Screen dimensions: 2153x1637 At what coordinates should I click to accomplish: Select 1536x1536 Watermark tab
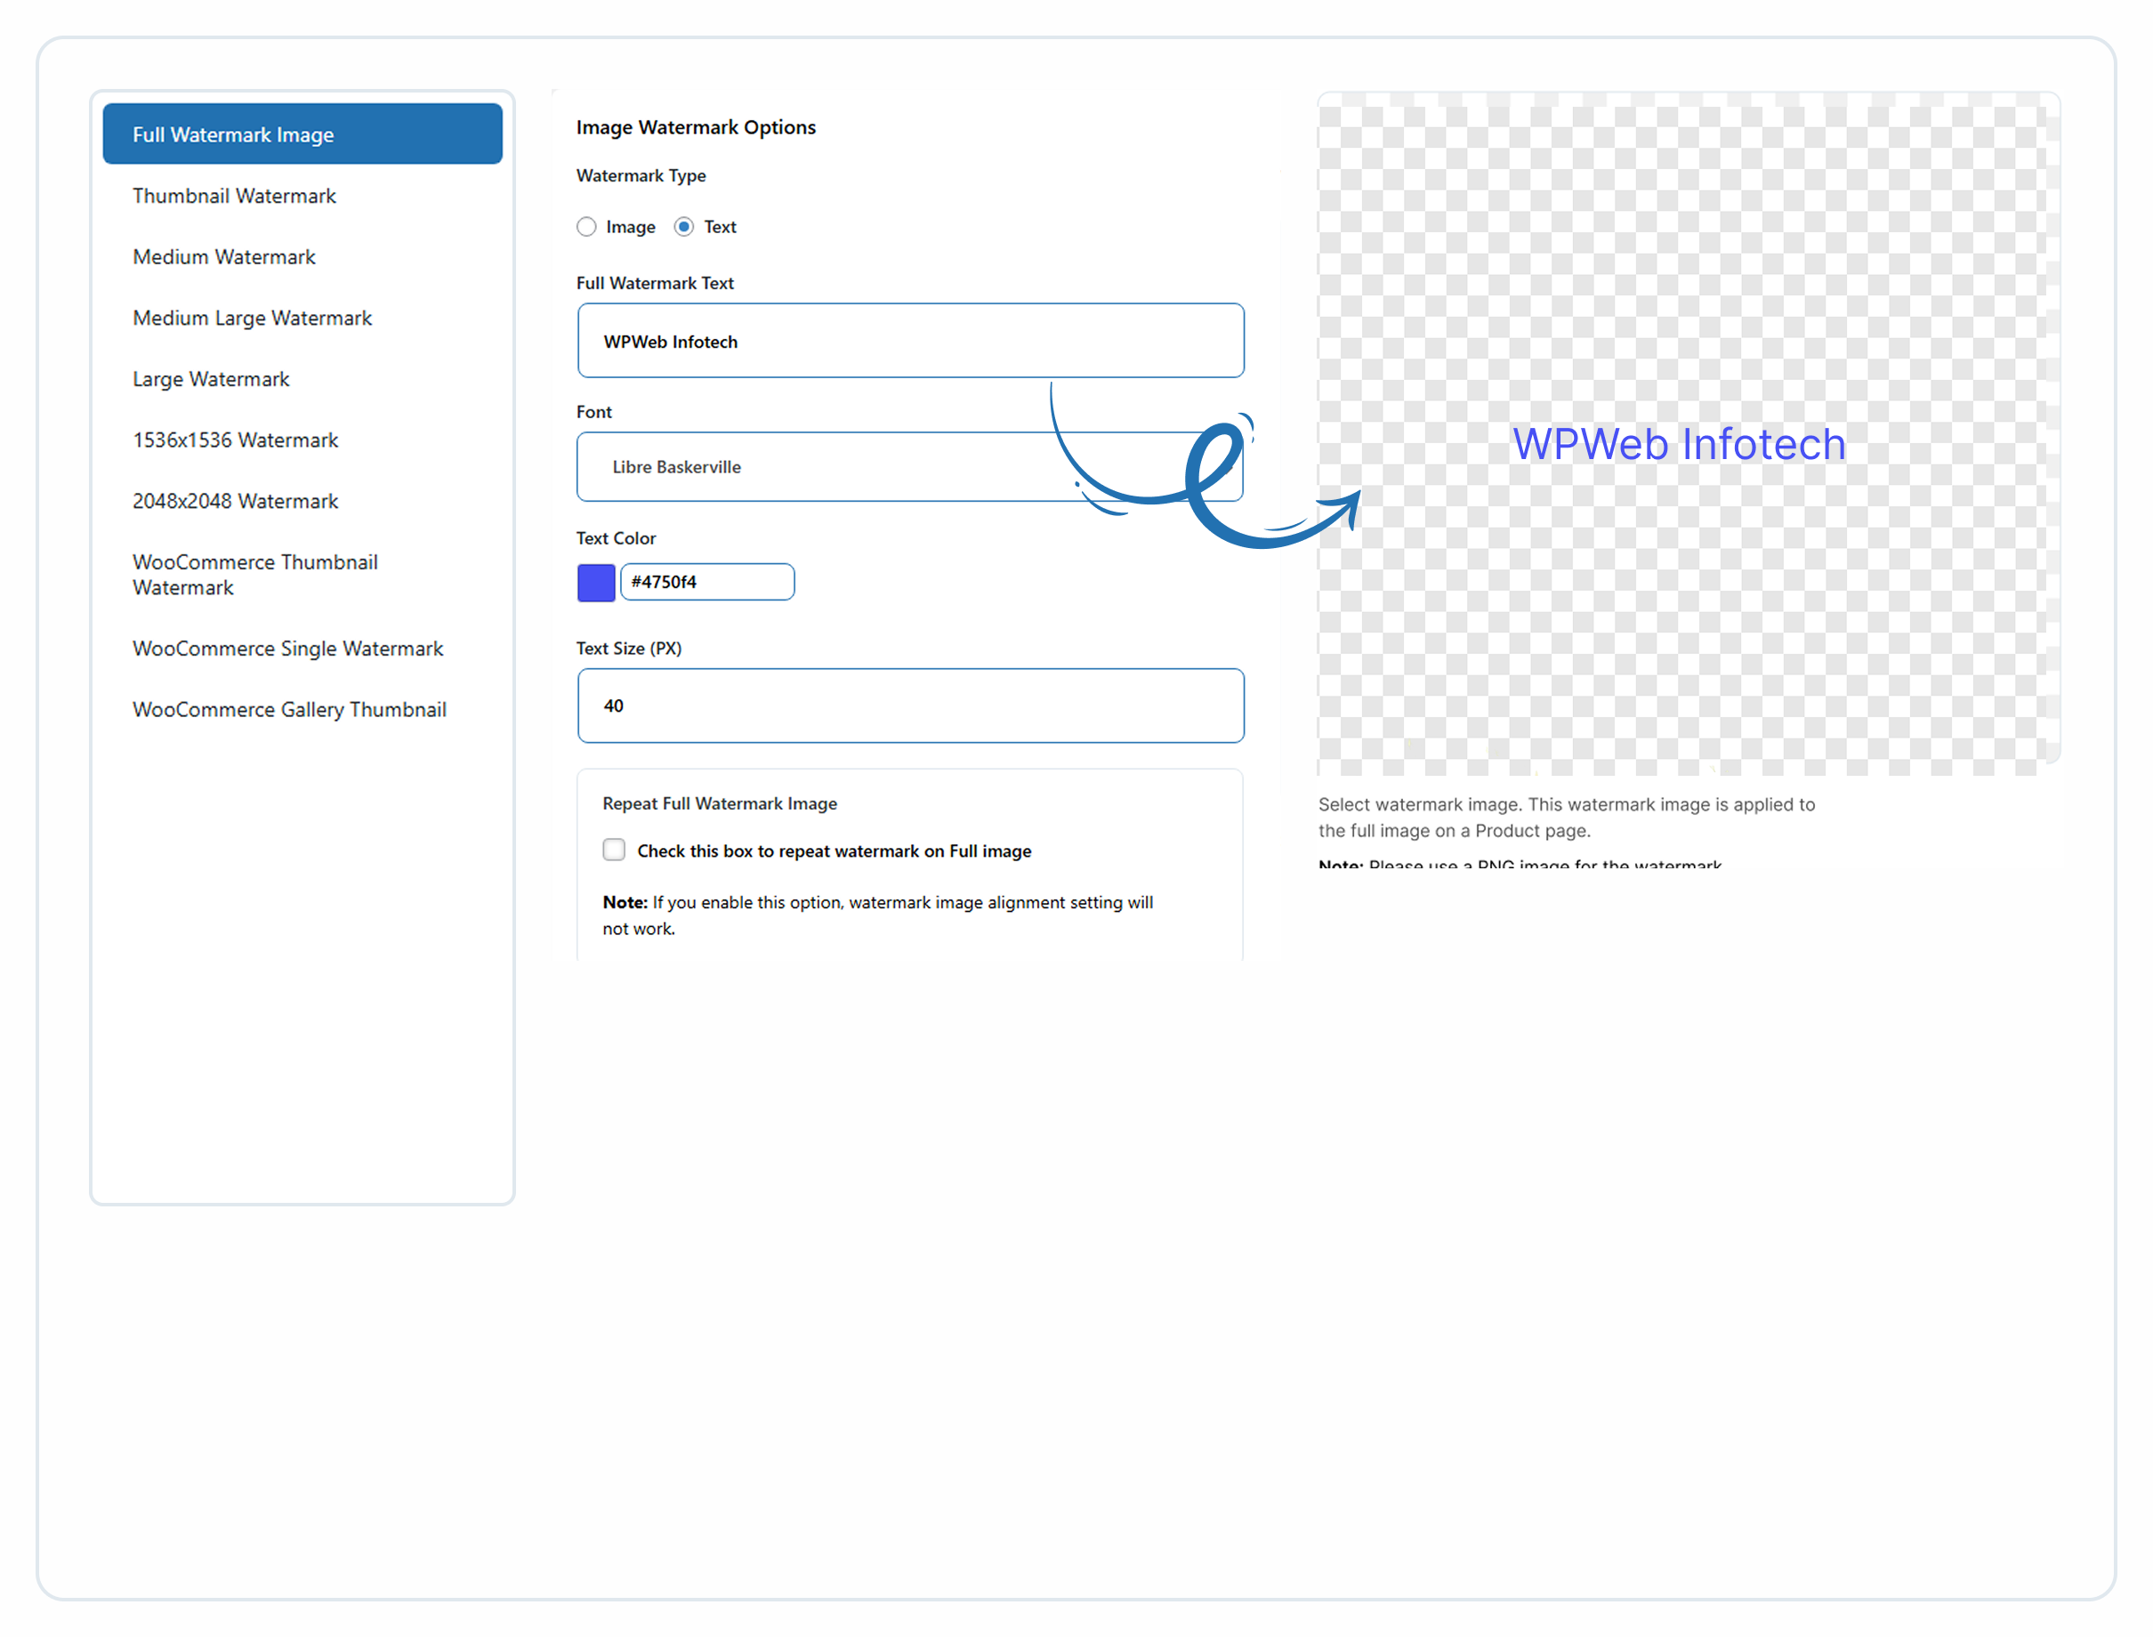pos(235,440)
